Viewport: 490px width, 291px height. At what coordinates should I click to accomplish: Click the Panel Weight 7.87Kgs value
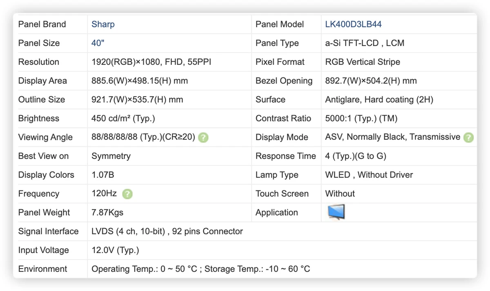[x=107, y=213]
